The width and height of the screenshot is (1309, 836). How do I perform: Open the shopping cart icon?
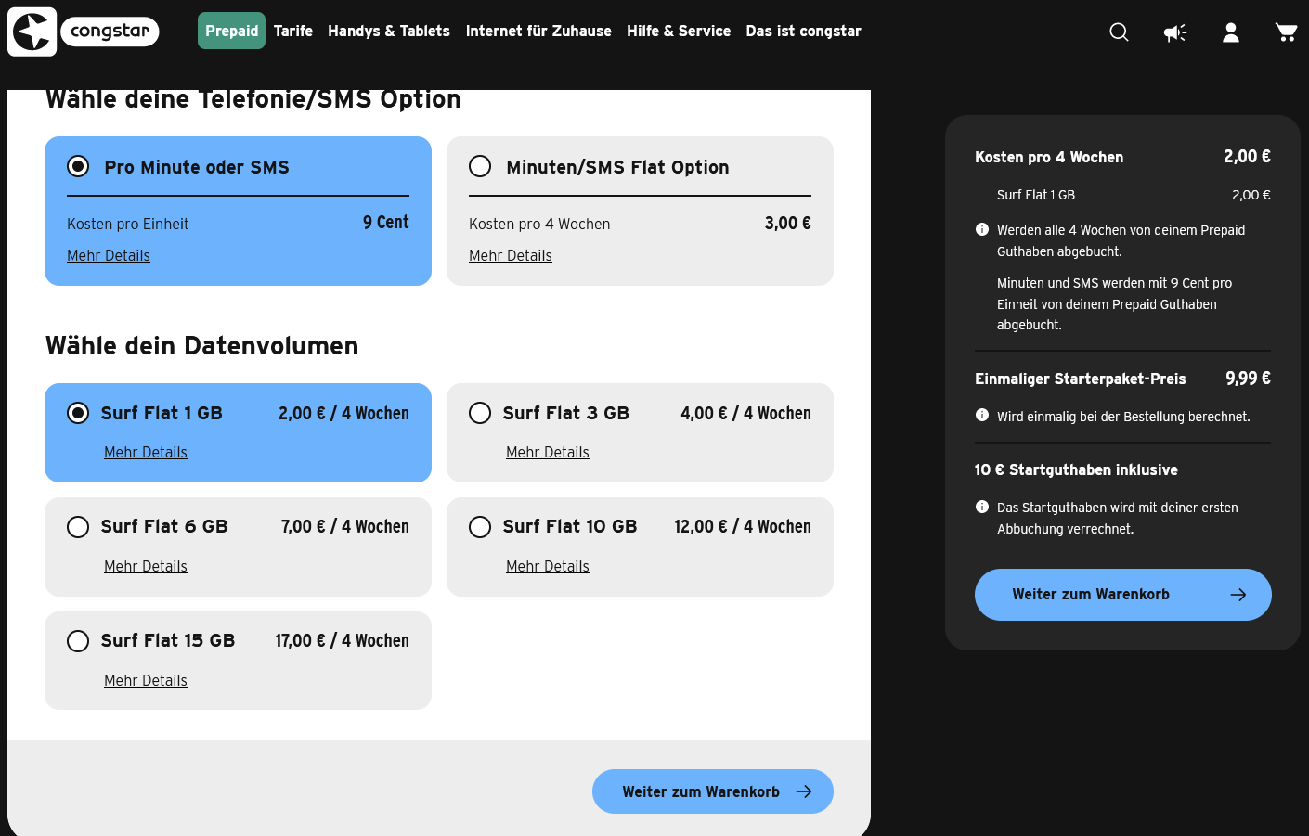tap(1286, 32)
